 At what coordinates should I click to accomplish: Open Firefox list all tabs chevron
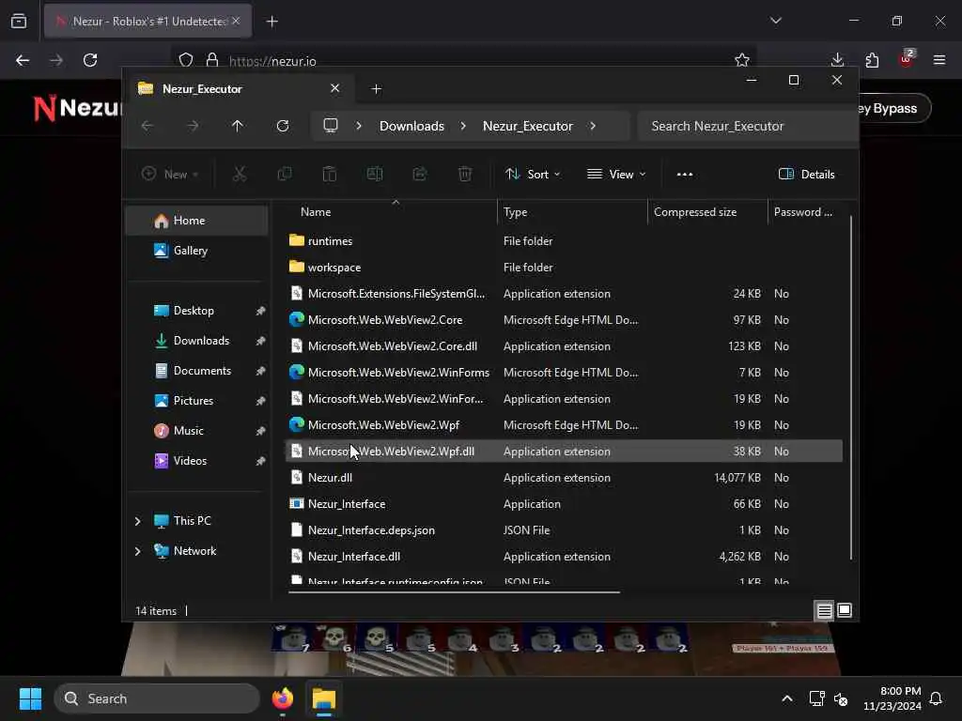click(776, 21)
